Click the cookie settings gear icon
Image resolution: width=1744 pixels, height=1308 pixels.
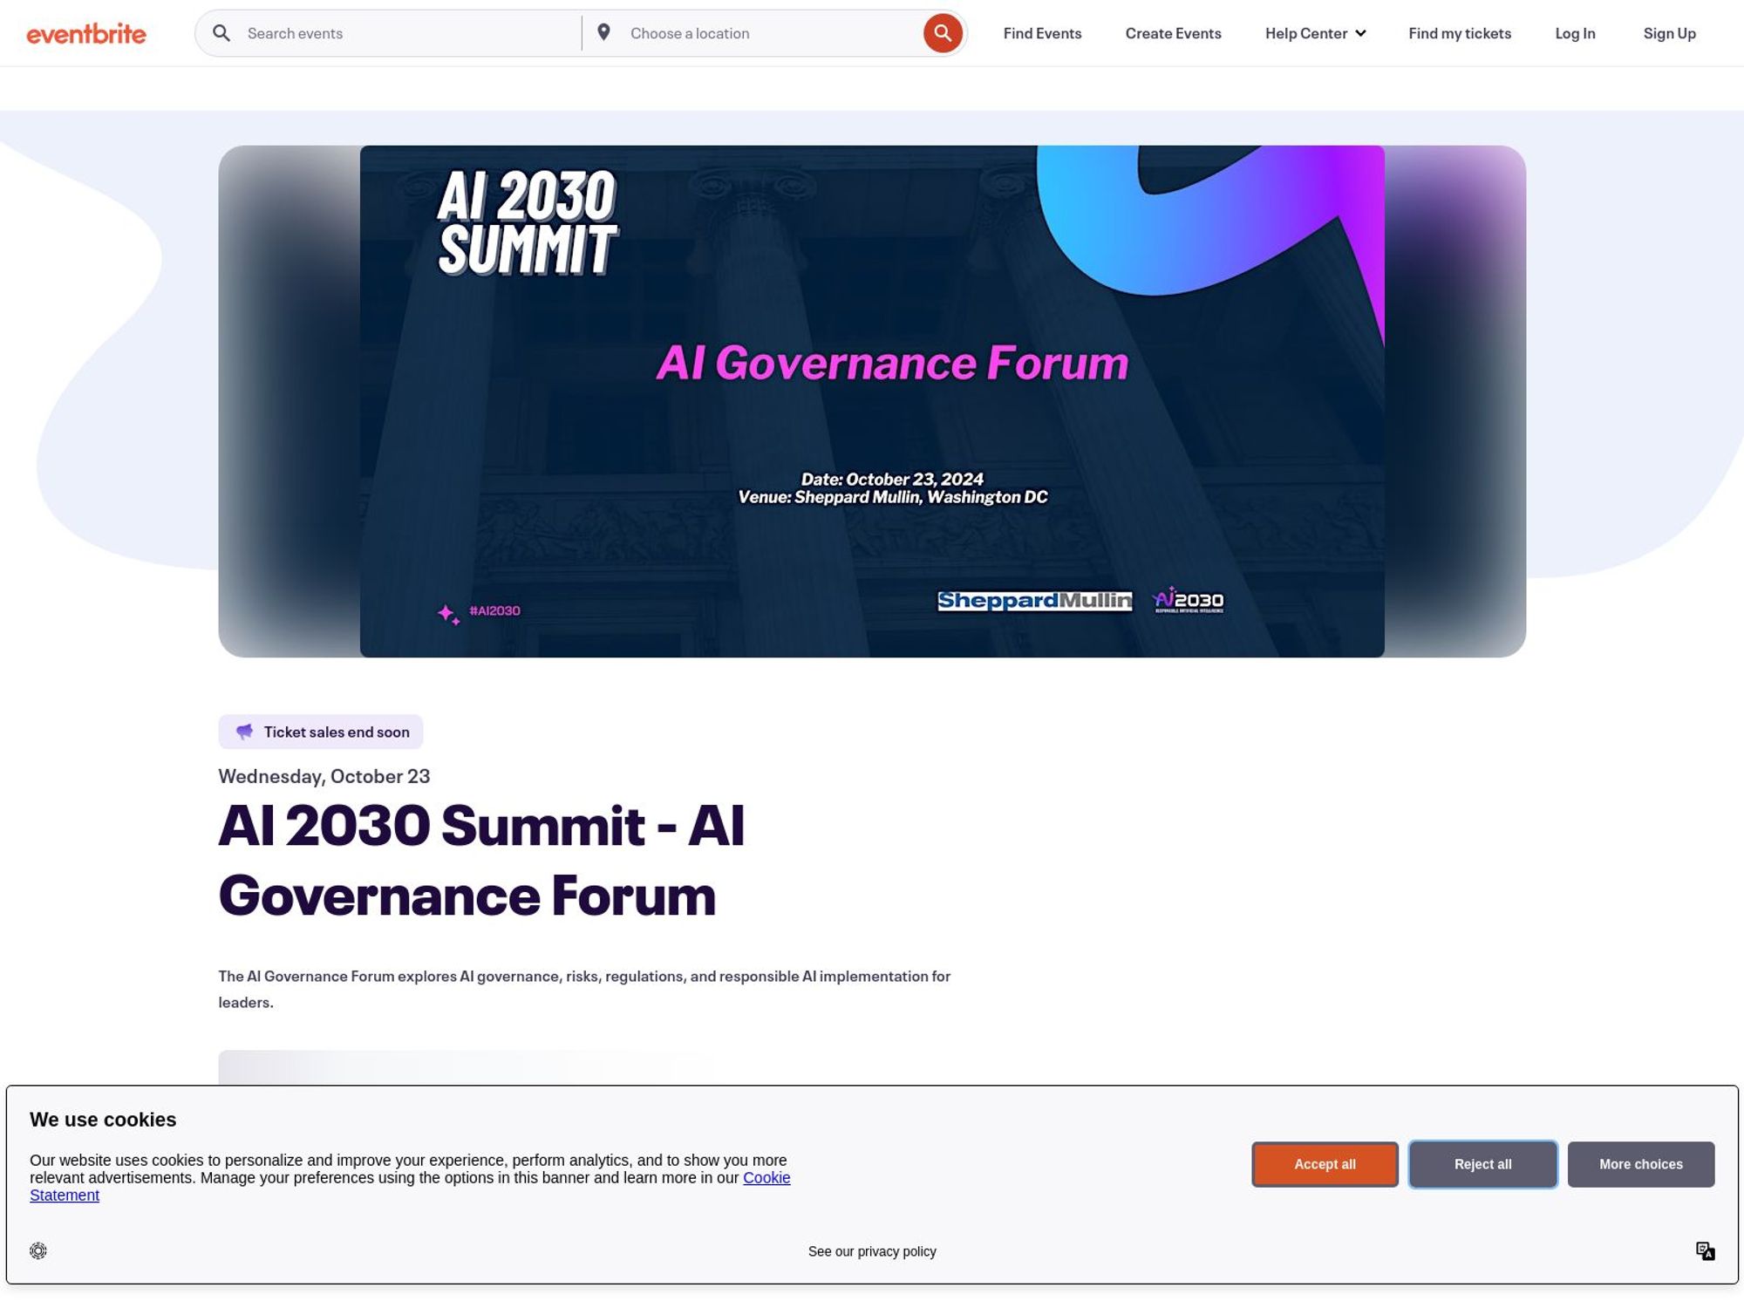tap(37, 1250)
